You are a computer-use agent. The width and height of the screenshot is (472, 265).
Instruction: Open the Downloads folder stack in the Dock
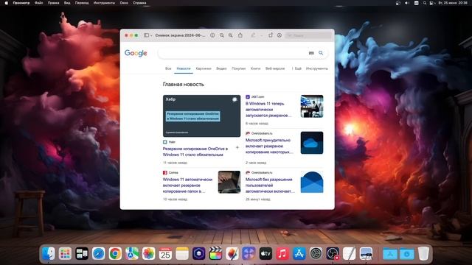(x=406, y=254)
